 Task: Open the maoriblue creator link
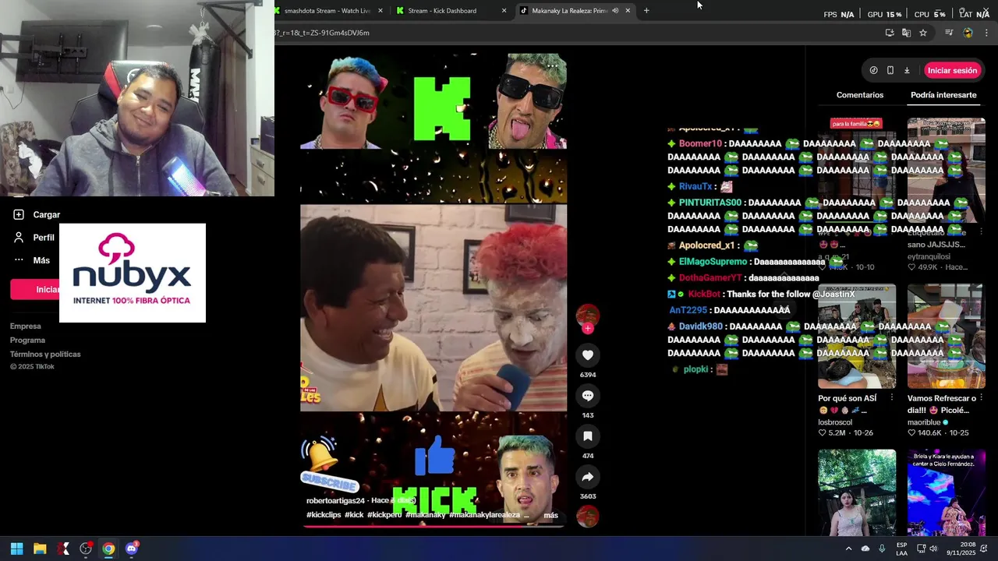tap(925, 422)
